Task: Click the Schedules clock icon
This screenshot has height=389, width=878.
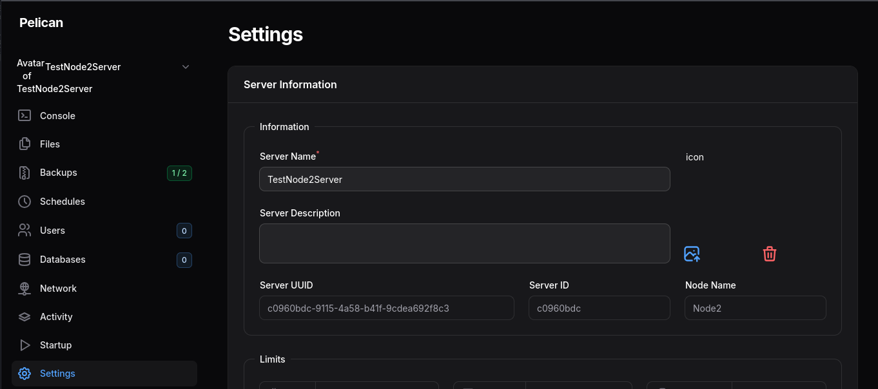Action: (x=24, y=202)
